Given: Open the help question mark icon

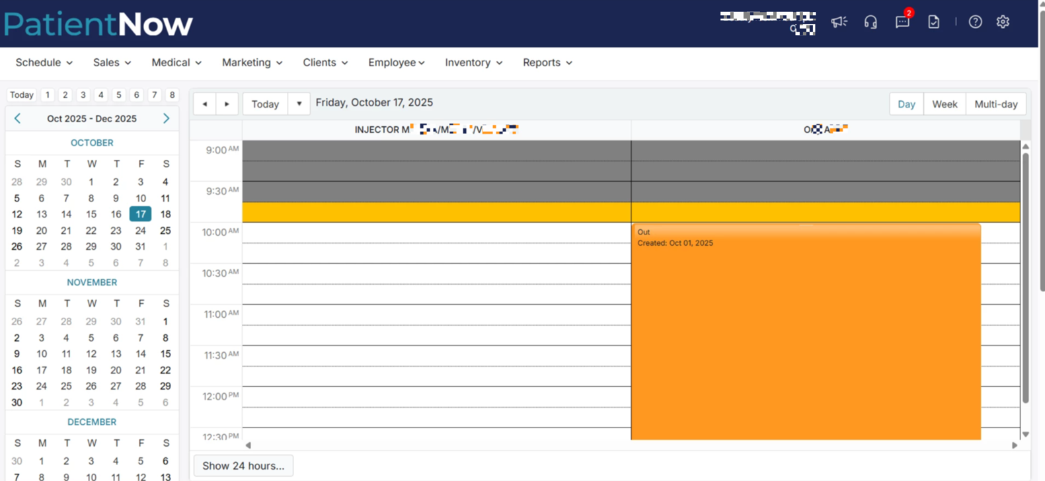Looking at the screenshot, I should [x=975, y=22].
